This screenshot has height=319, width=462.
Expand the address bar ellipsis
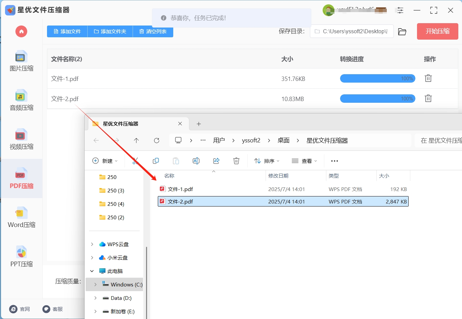[203, 140]
